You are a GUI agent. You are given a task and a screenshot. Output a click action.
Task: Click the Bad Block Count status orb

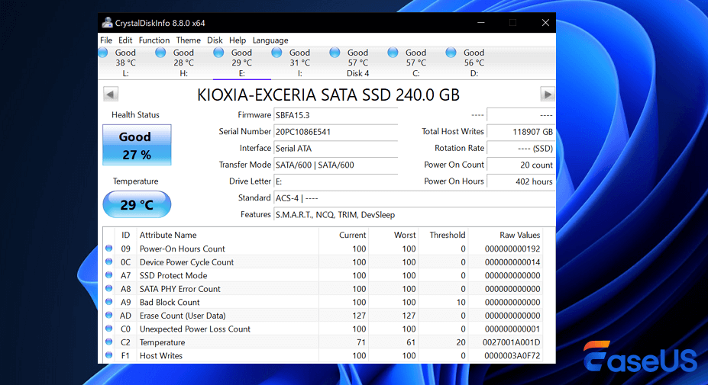click(108, 302)
